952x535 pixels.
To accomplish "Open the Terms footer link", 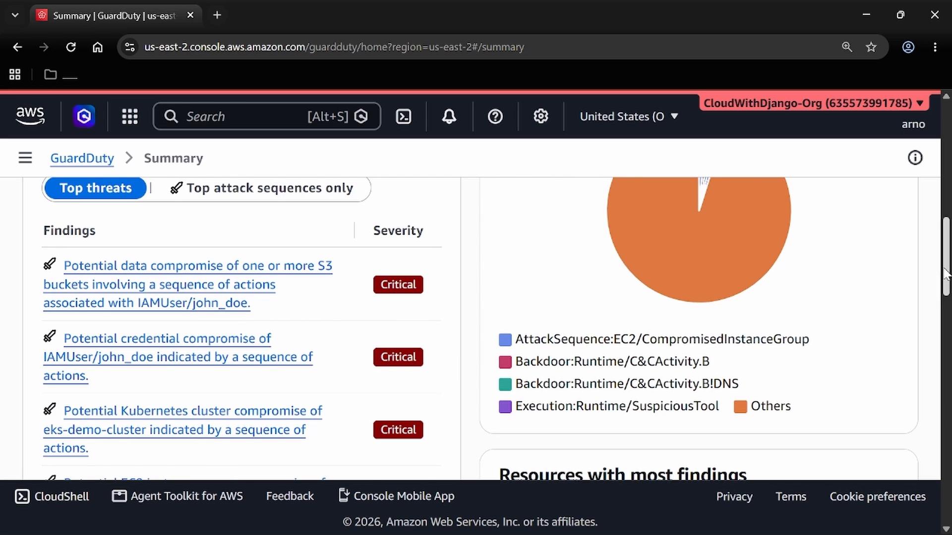I will coord(791,496).
